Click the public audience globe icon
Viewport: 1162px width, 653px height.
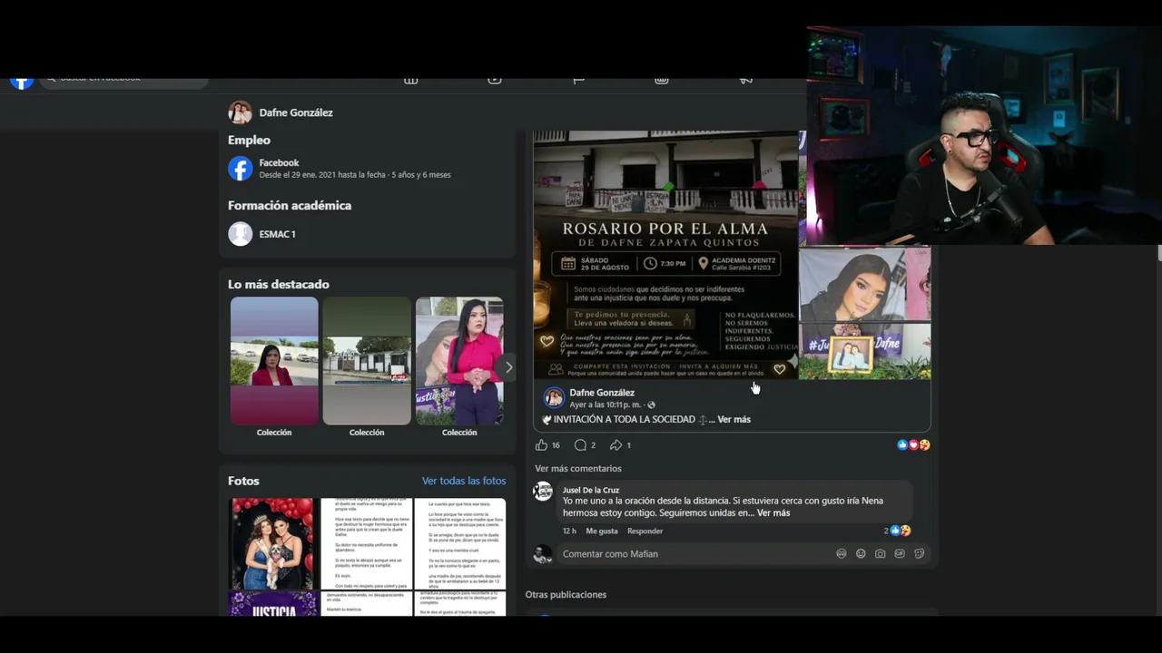click(x=652, y=405)
